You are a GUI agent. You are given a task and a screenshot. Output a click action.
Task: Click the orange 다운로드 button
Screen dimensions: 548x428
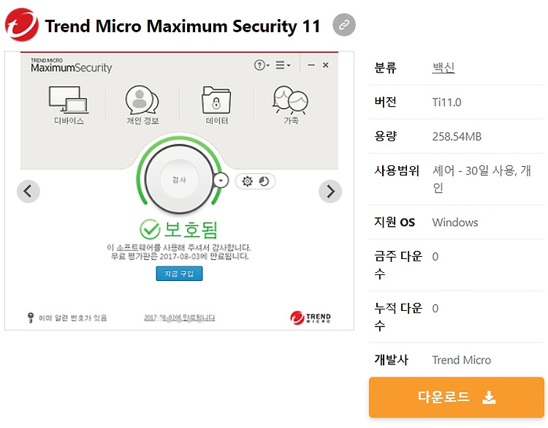(457, 397)
